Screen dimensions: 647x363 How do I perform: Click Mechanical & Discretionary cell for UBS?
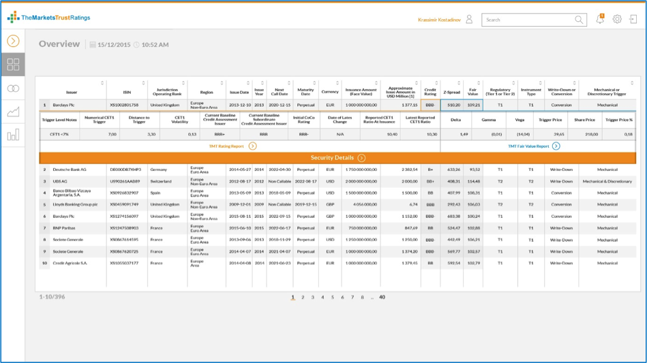[x=607, y=181]
